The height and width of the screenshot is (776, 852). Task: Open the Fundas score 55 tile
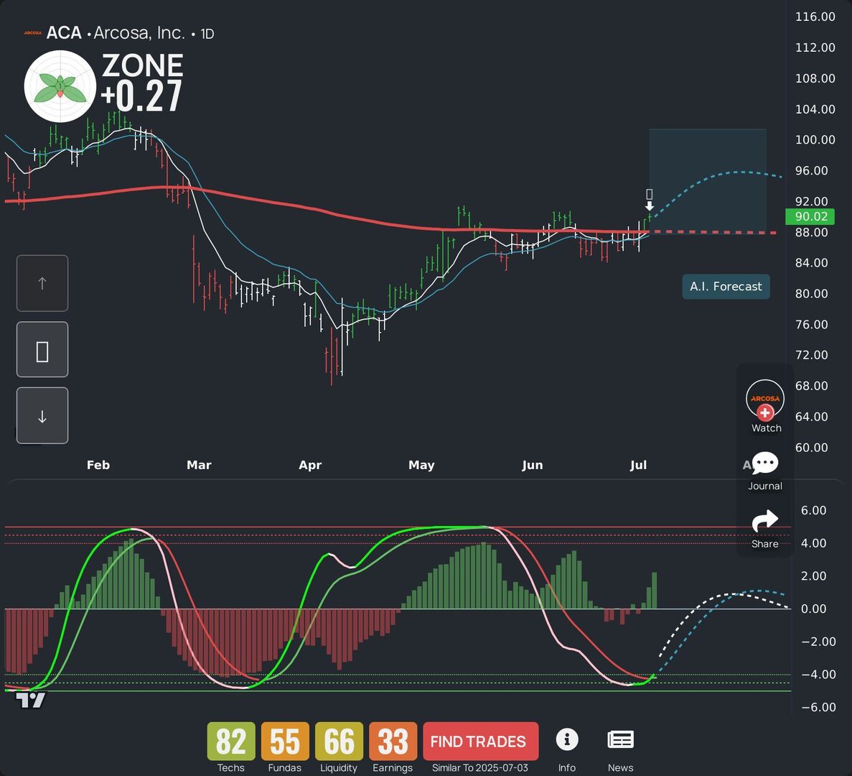point(285,742)
